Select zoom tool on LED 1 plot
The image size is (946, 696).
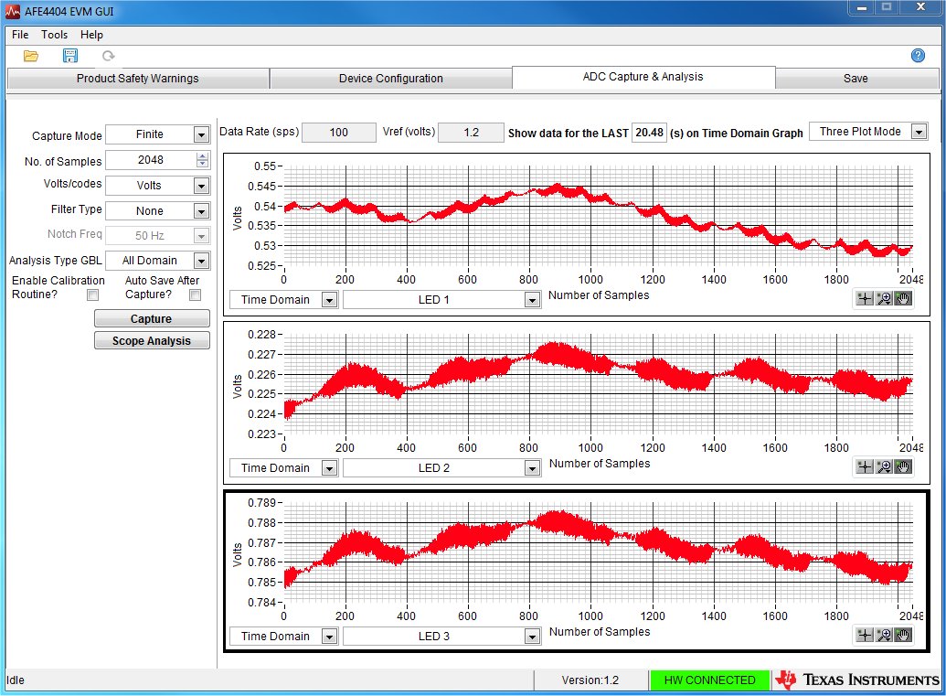coord(884,299)
